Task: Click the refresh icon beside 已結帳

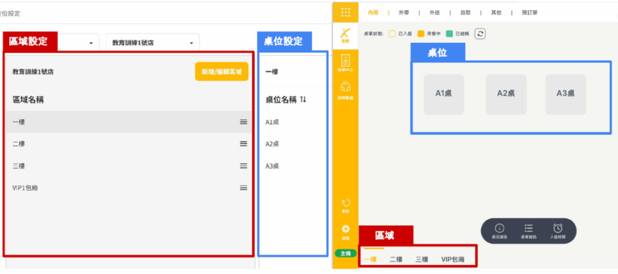Action: [480, 34]
